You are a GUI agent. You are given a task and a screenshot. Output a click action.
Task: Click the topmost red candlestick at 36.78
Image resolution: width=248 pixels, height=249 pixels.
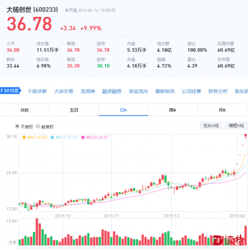click(x=246, y=136)
